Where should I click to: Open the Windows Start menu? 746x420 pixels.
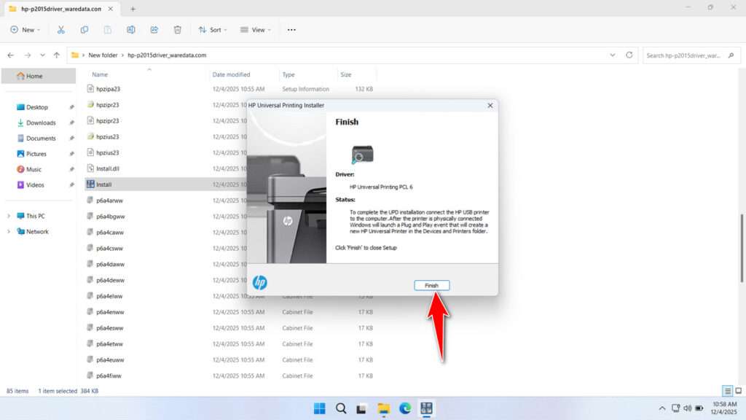tap(320, 408)
